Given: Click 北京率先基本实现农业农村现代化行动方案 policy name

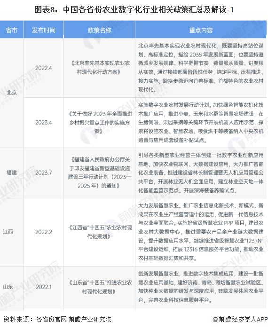Looking at the screenshot, I should click(100, 68).
